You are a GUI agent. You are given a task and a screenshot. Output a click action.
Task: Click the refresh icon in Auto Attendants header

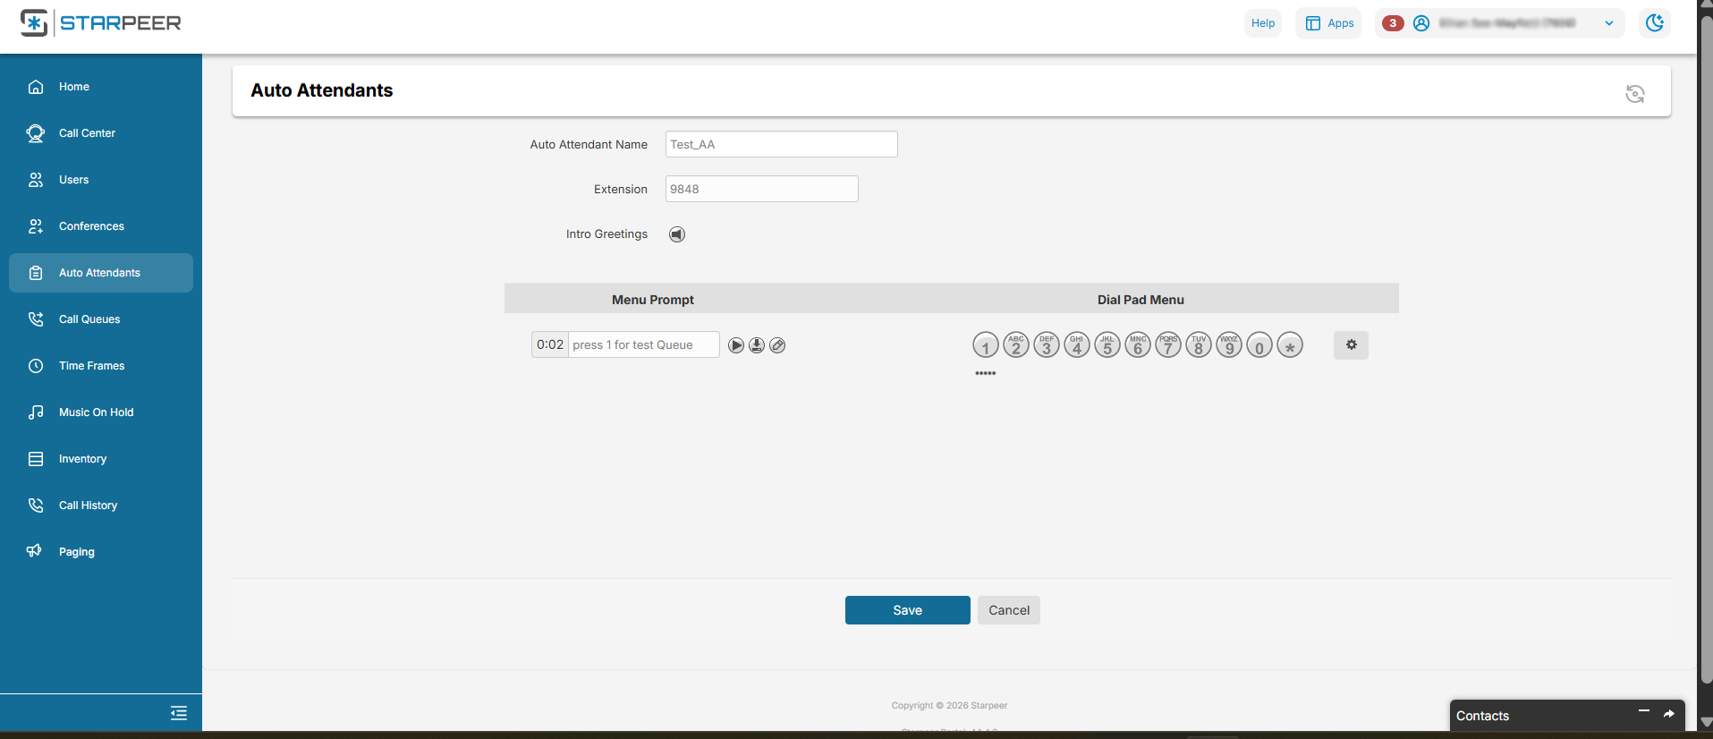(1634, 94)
